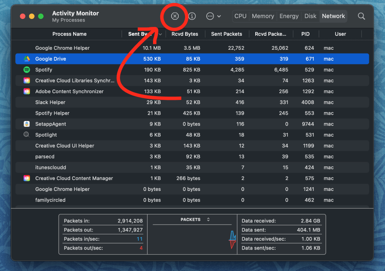Sort by Sent Packets column header
Screen dimensions: 385x271
click(x=227, y=34)
